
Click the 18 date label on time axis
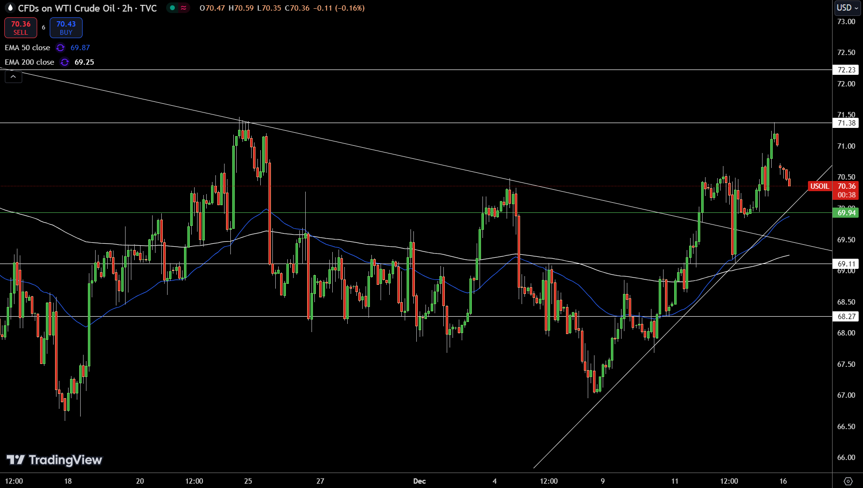[68, 481]
